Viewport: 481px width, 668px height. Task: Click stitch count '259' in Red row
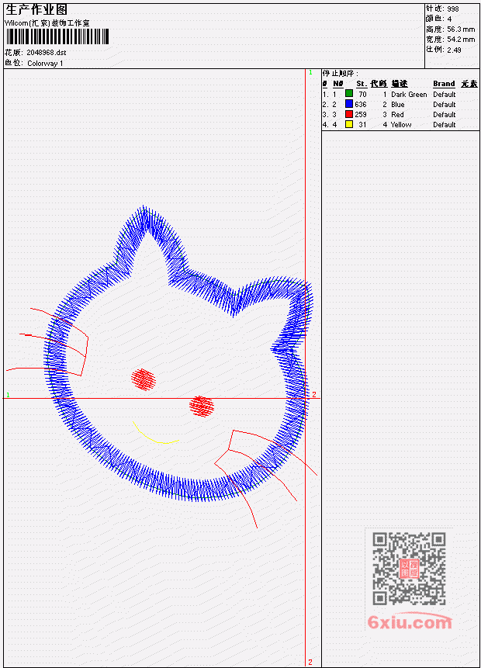(x=361, y=115)
